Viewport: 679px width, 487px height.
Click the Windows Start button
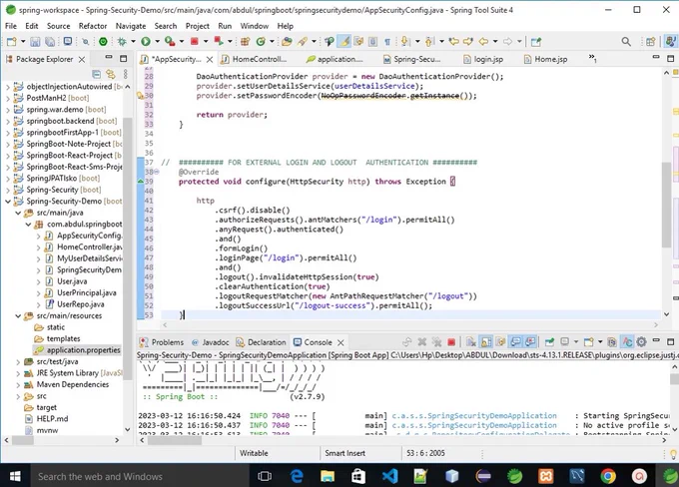pos(15,477)
